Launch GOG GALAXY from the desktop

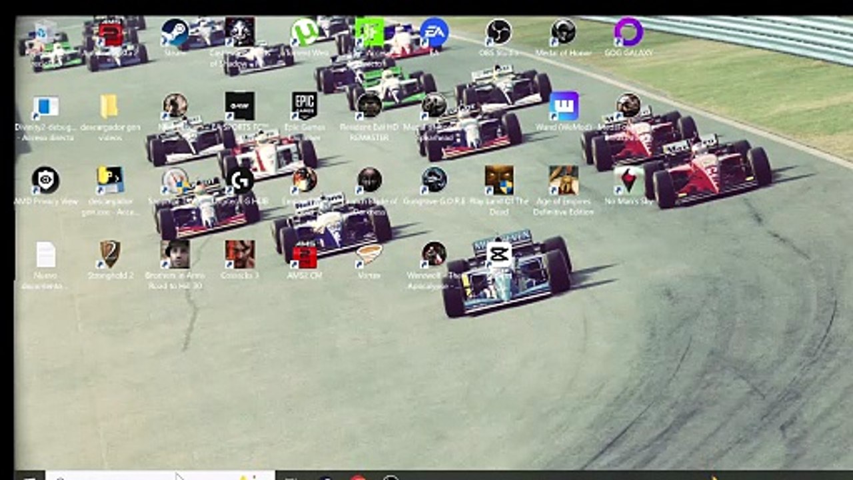point(628,31)
